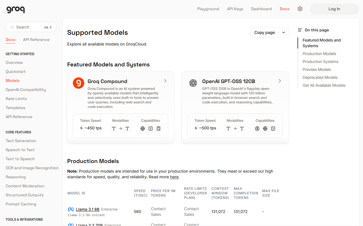Jump to Production Models in page outline

(x=319, y=54)
